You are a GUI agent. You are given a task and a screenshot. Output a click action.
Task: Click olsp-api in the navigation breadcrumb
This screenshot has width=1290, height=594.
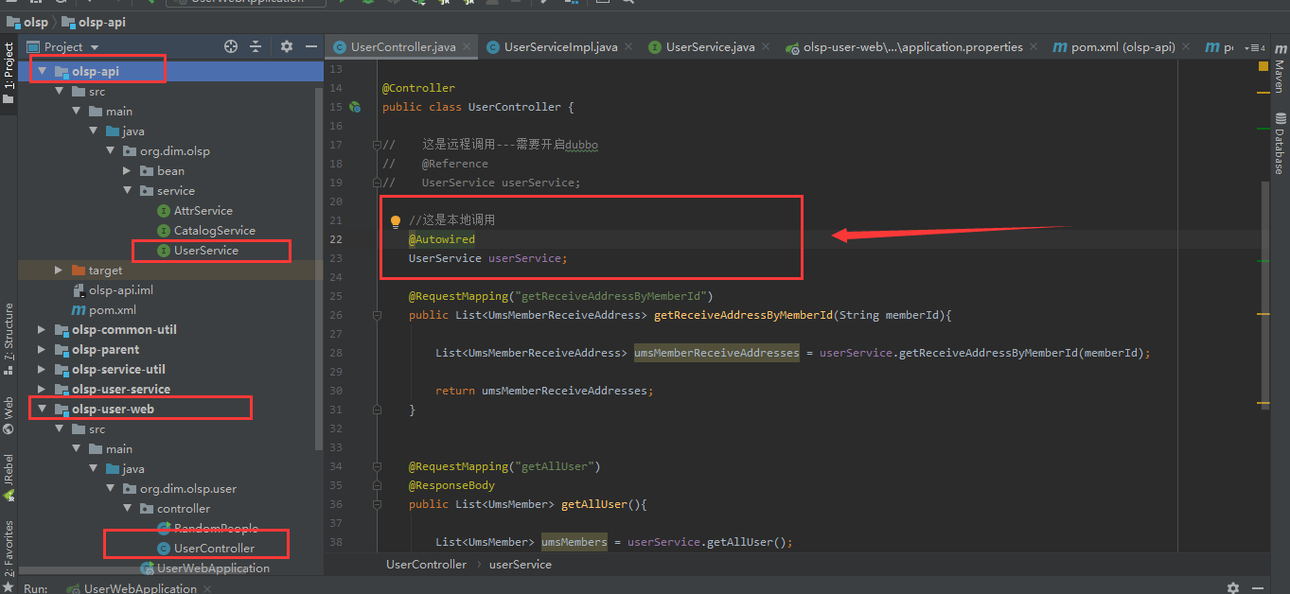[94, 22]
